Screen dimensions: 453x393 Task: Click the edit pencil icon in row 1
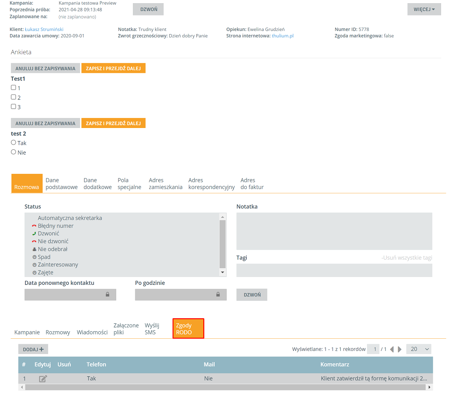(x=43, y=379)
